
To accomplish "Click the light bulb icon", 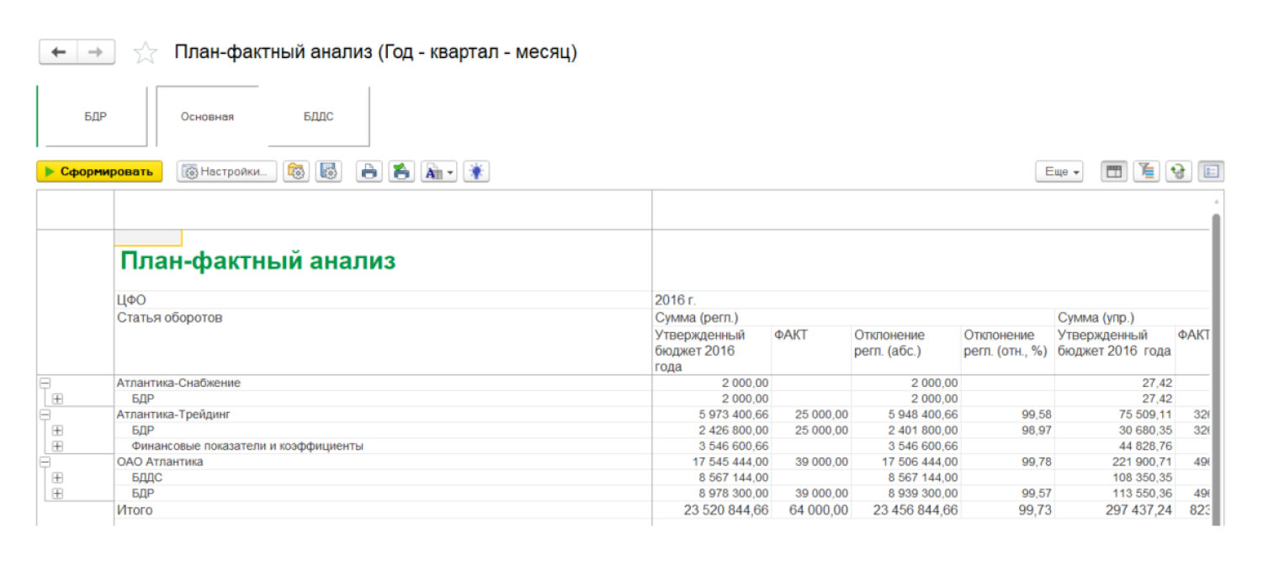I will coord(476,172).
